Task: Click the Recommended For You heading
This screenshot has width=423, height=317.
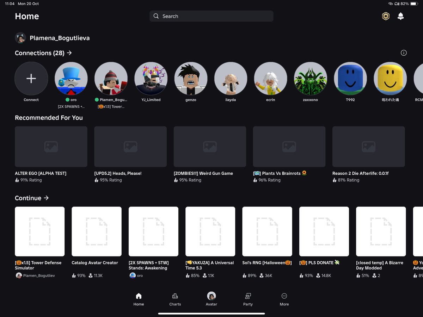Action: click(49, 118)
